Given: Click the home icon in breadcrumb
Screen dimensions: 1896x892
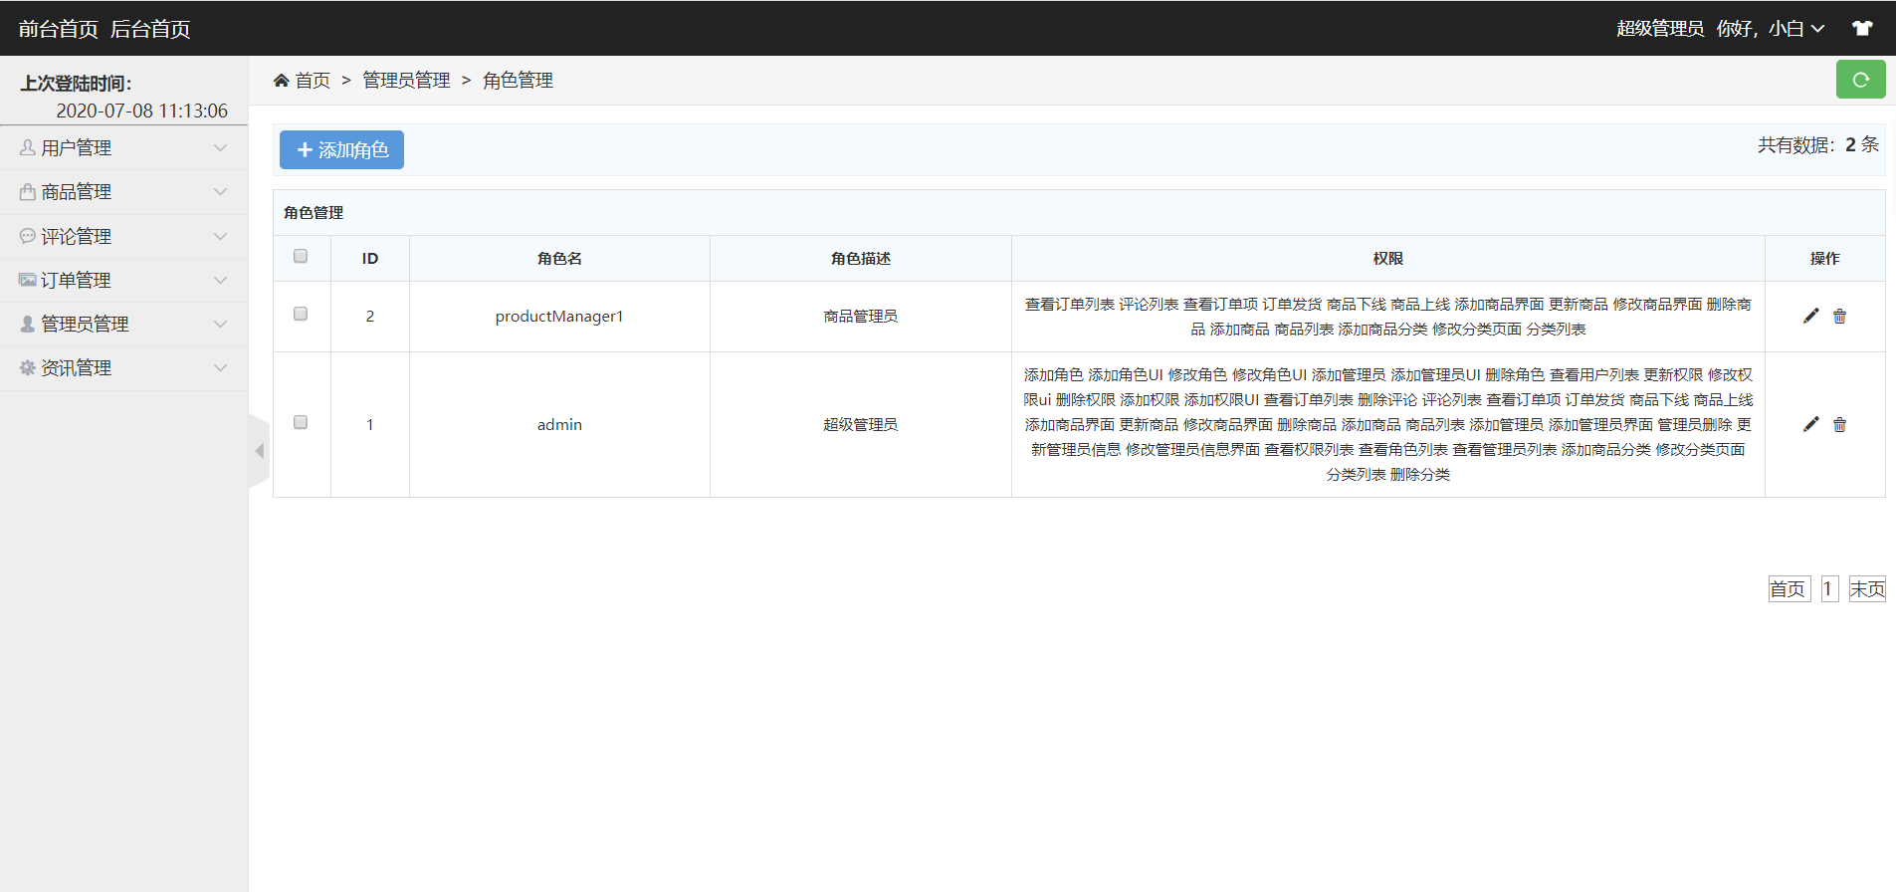Looking at the screenshot, I should (282, 81).
